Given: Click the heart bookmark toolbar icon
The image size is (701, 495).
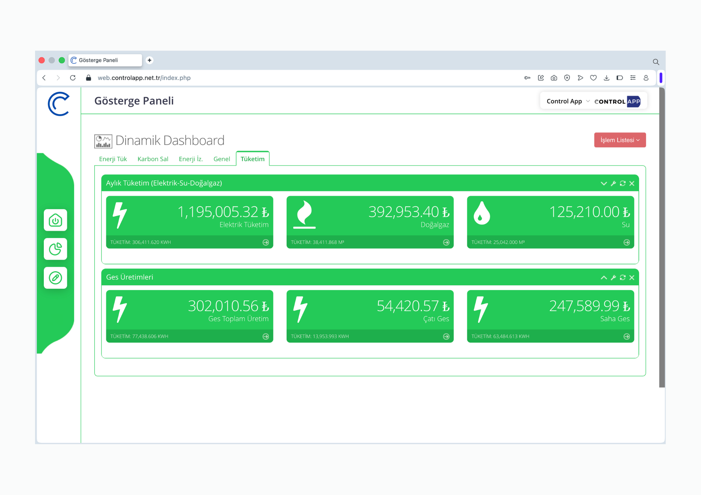Looking at the screenshot, I should pyautogui.click(x=593, y=78).
